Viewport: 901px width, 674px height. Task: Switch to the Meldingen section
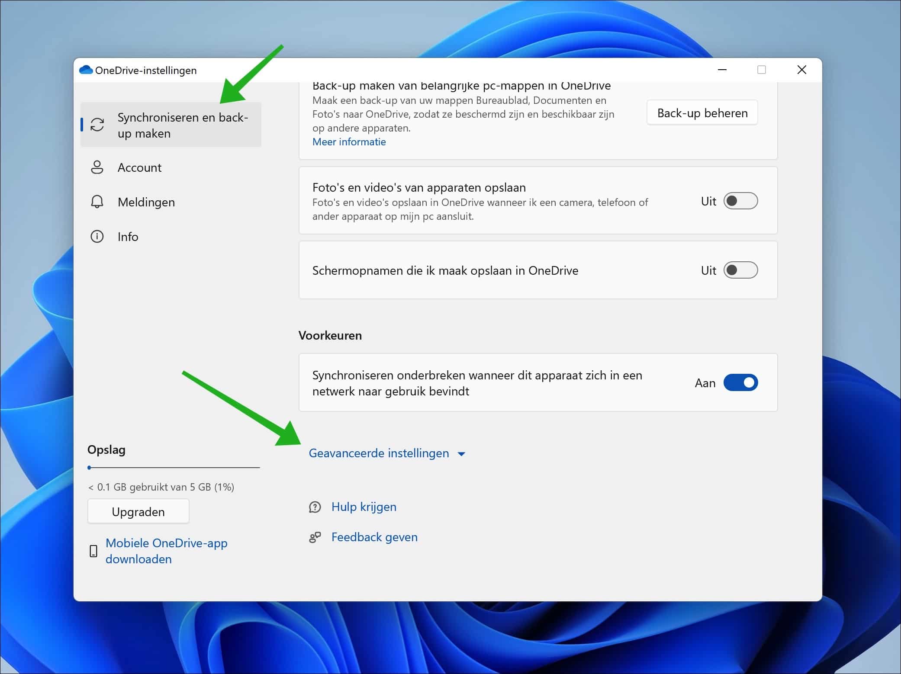tap(146, 202)
